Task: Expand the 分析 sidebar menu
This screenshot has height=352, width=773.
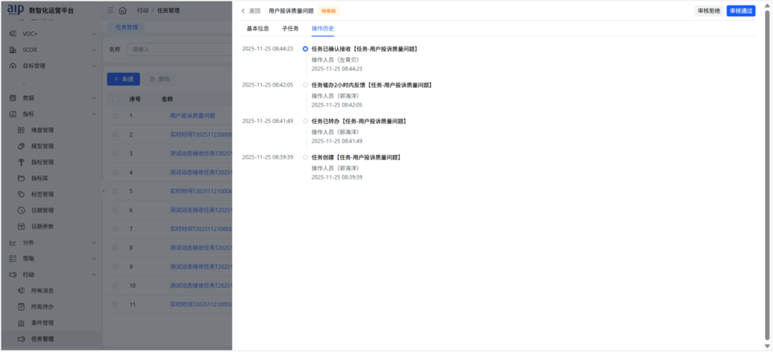Action: (94, 243)
